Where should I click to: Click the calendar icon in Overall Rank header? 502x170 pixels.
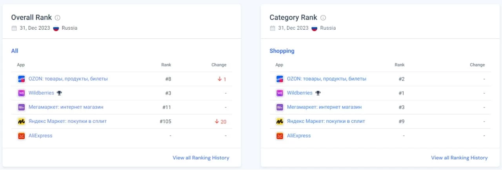(14, 28)
